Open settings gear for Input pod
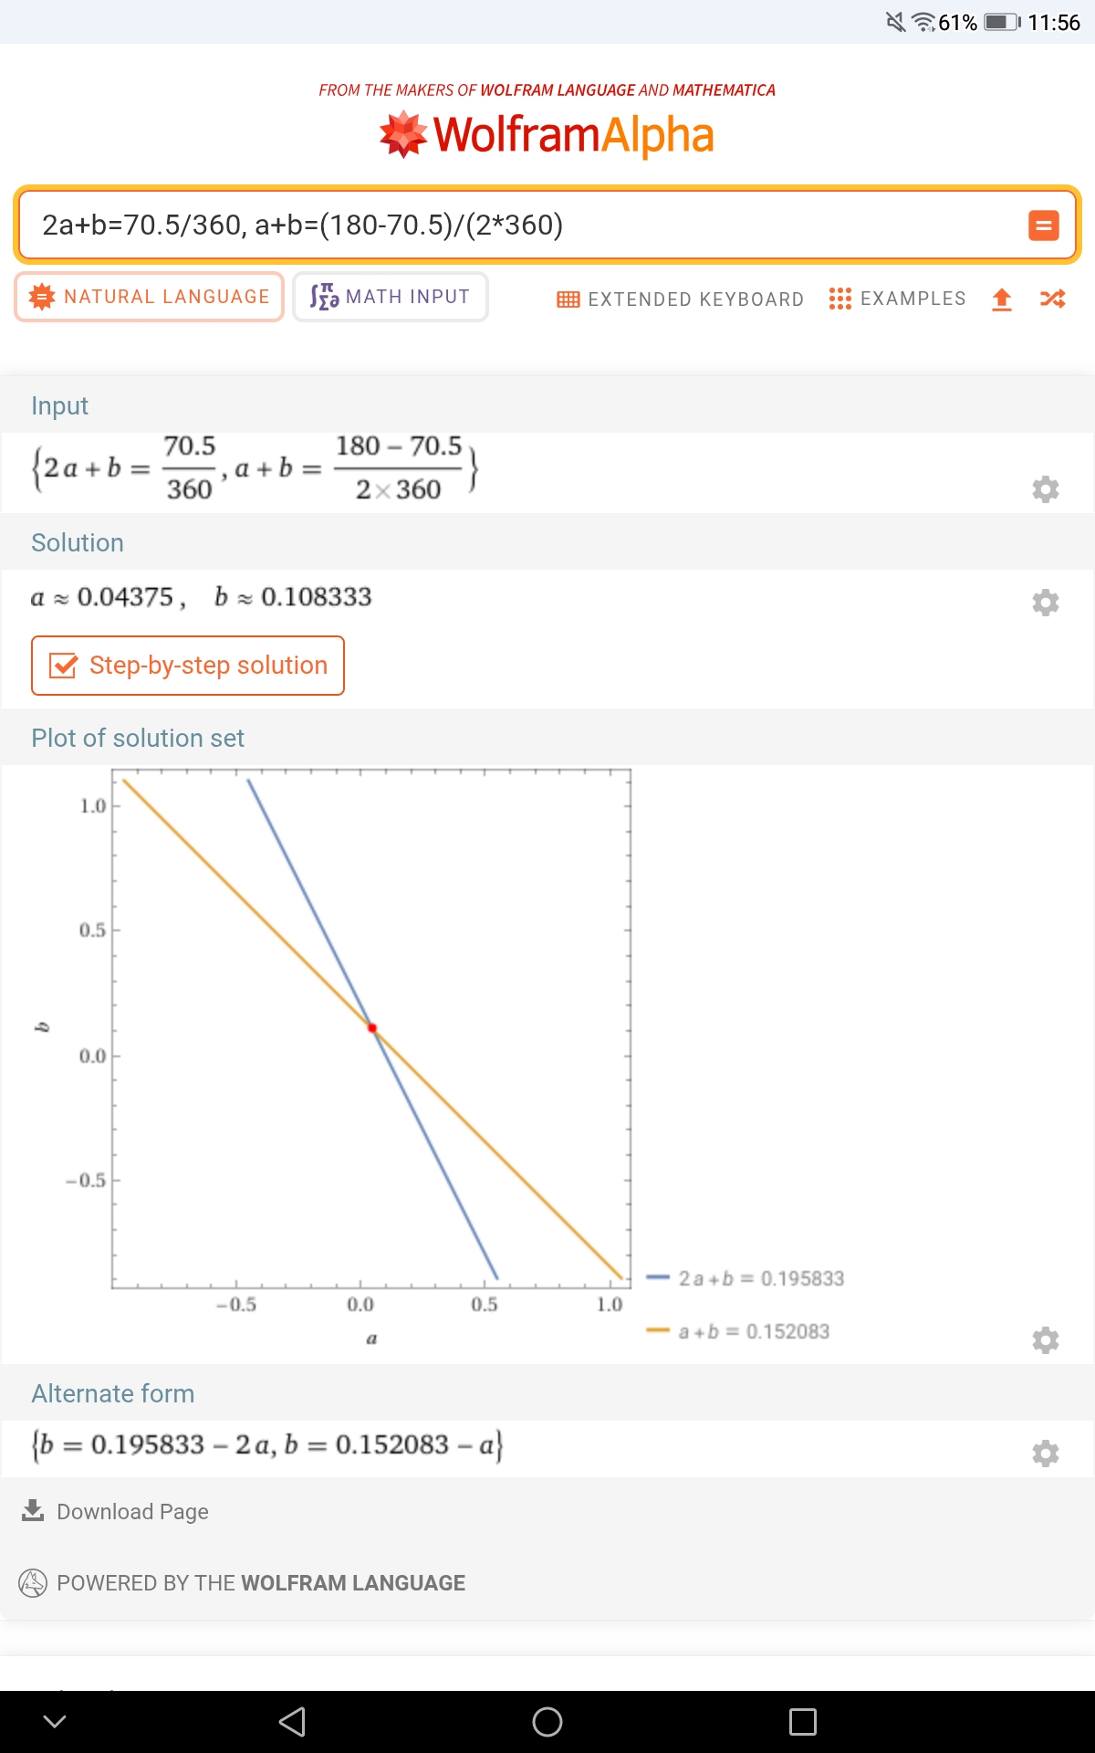Screen dimensions: 1095x1753 [x=1045, y=489]
